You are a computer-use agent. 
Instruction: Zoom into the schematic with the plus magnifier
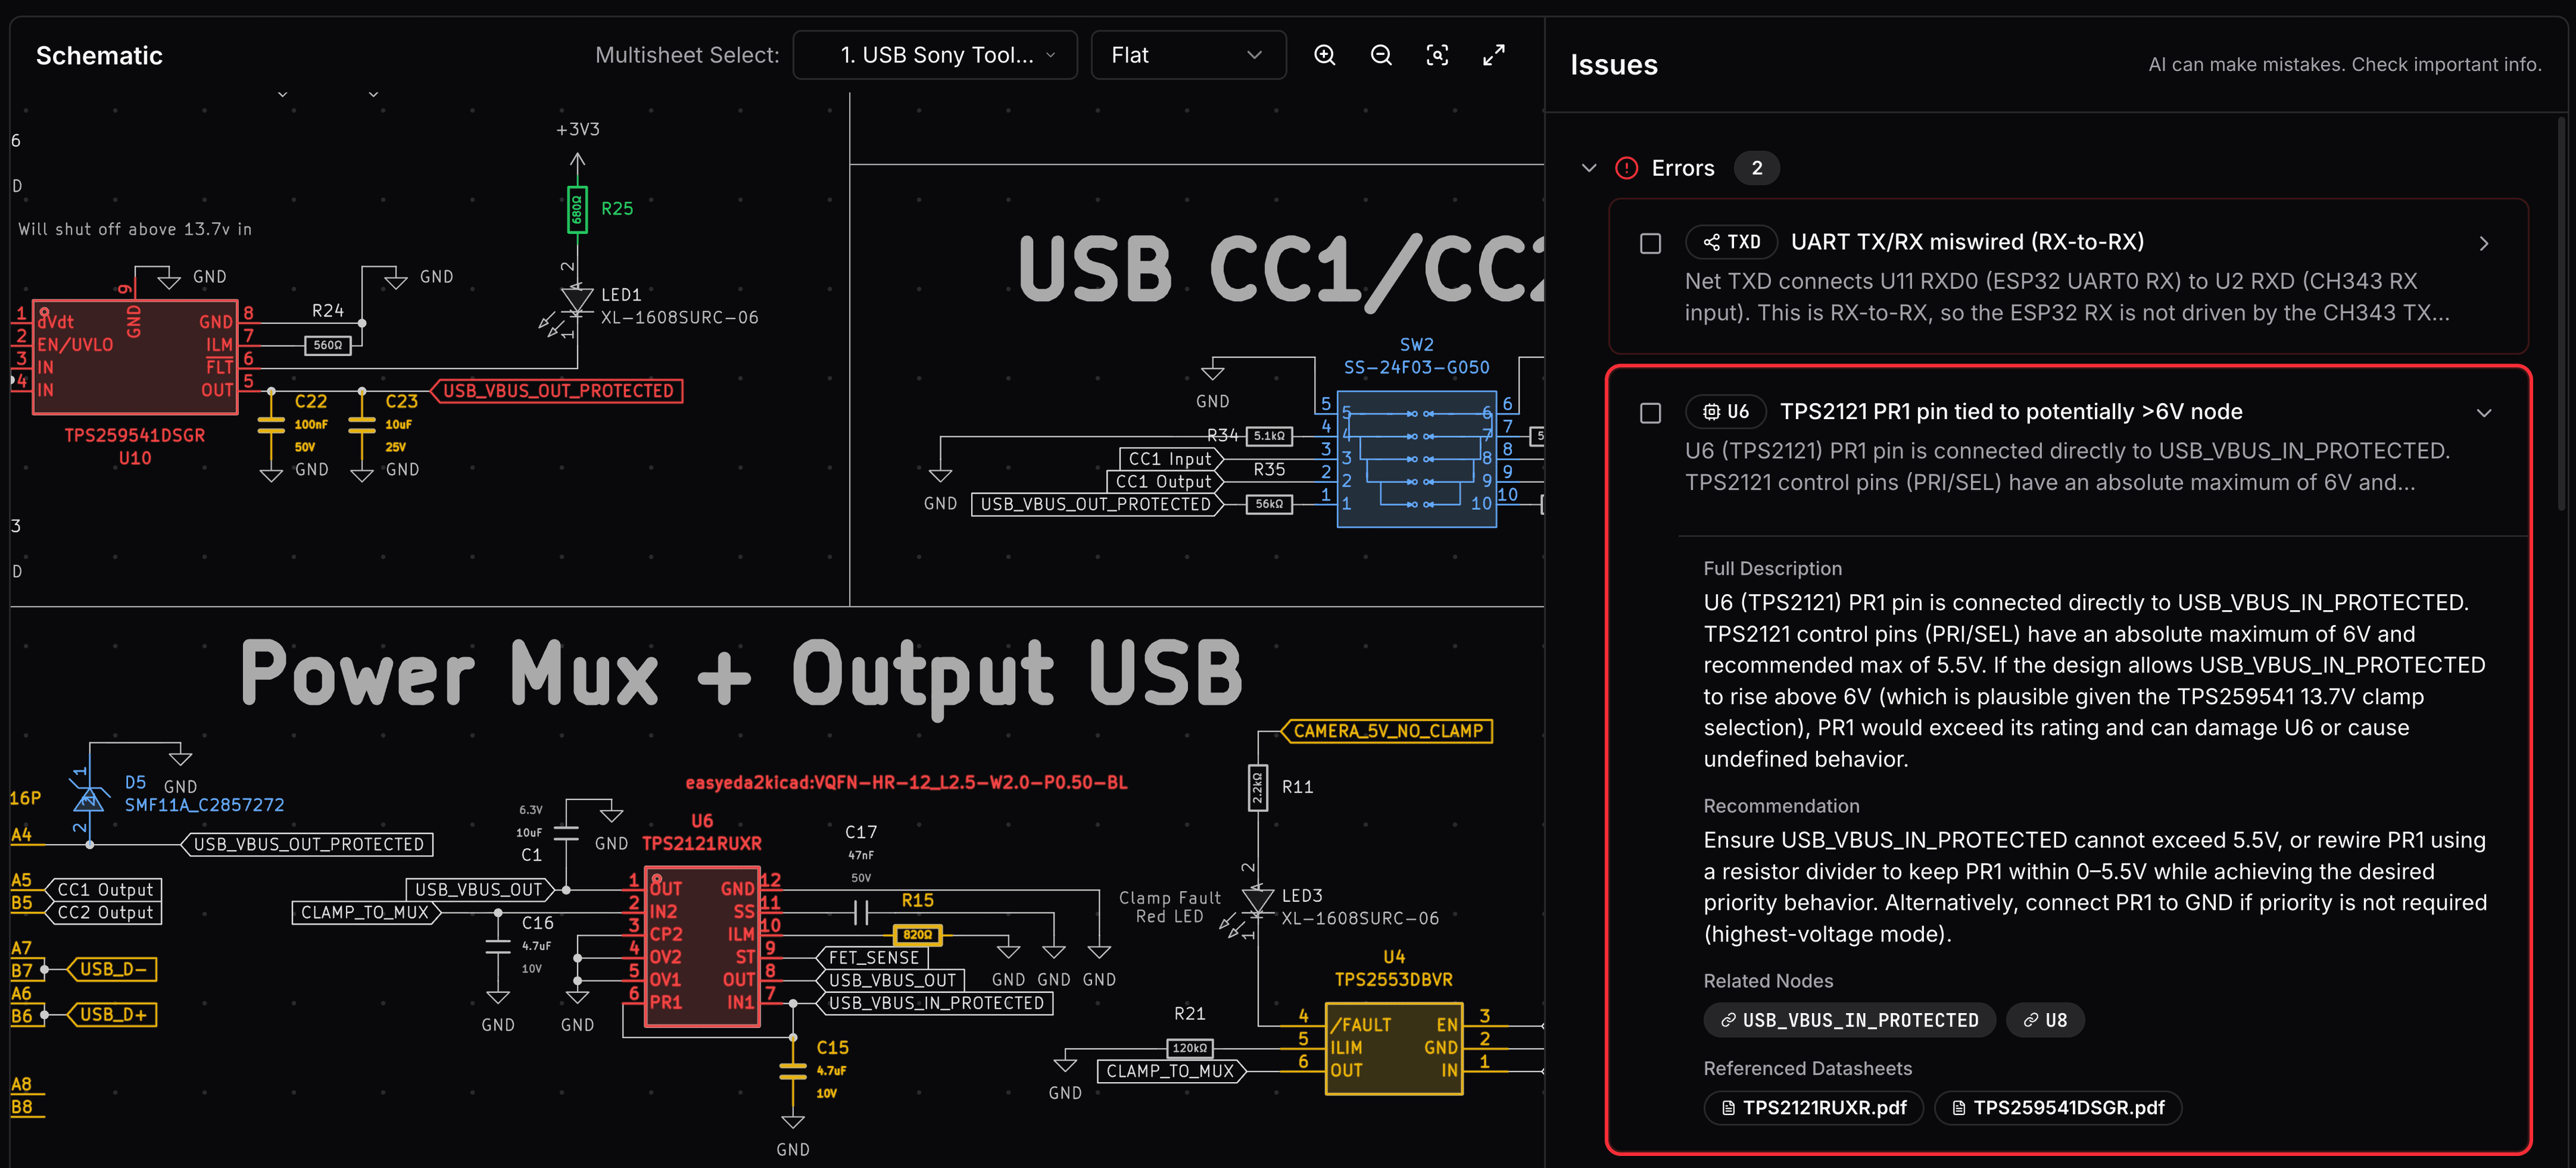pyautogui.click(x=1325, y=55)
